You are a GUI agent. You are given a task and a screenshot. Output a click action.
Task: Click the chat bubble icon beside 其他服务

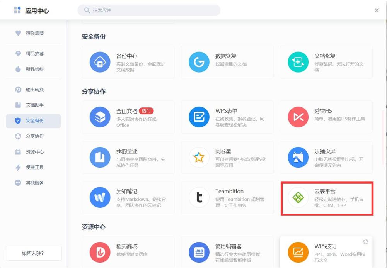[18, 183]
